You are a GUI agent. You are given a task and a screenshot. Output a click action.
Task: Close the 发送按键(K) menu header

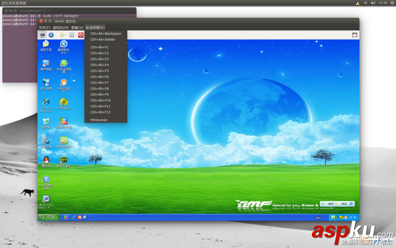click(x=95, y=28)
